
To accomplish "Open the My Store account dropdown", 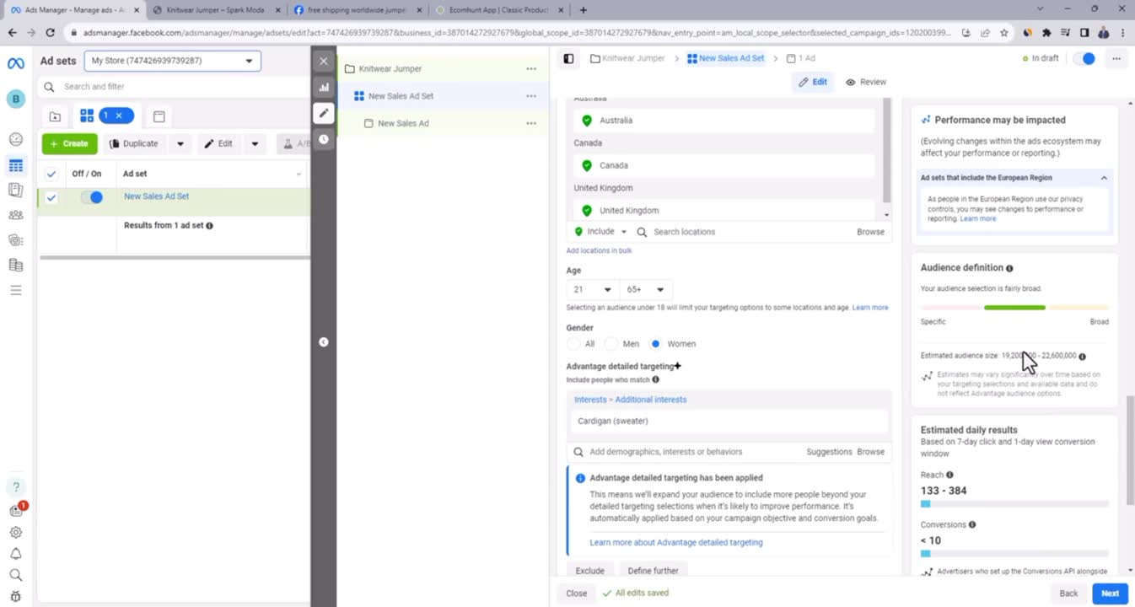I will point(172,61).
